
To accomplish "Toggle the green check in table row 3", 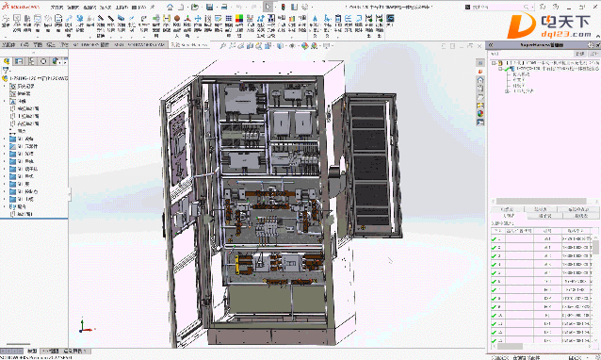I will (x=494, y=255).
